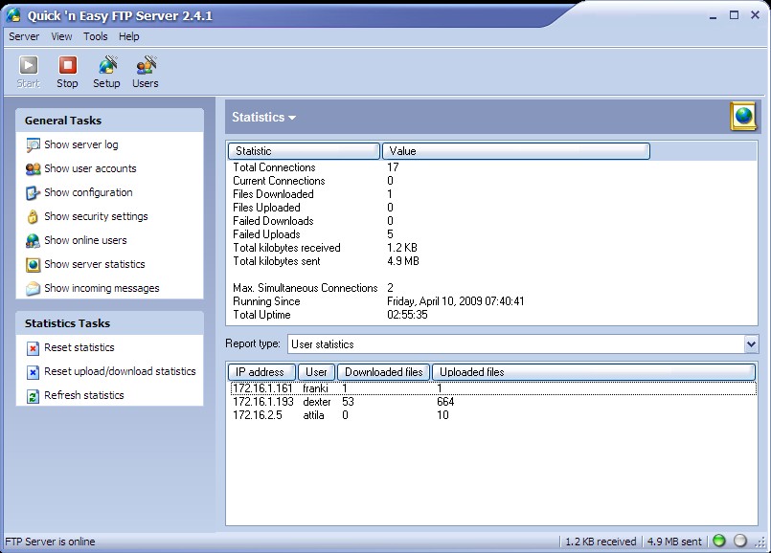The width and height of the screenshot is (771, 553).
Task: Click the magnifier icon beside Show server log
Action: coord(33,144)
